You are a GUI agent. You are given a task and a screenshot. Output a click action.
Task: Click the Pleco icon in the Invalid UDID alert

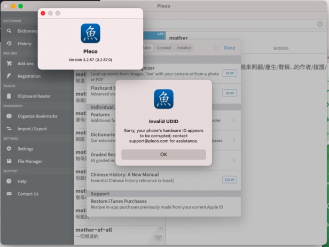click(x=163, y=99)
